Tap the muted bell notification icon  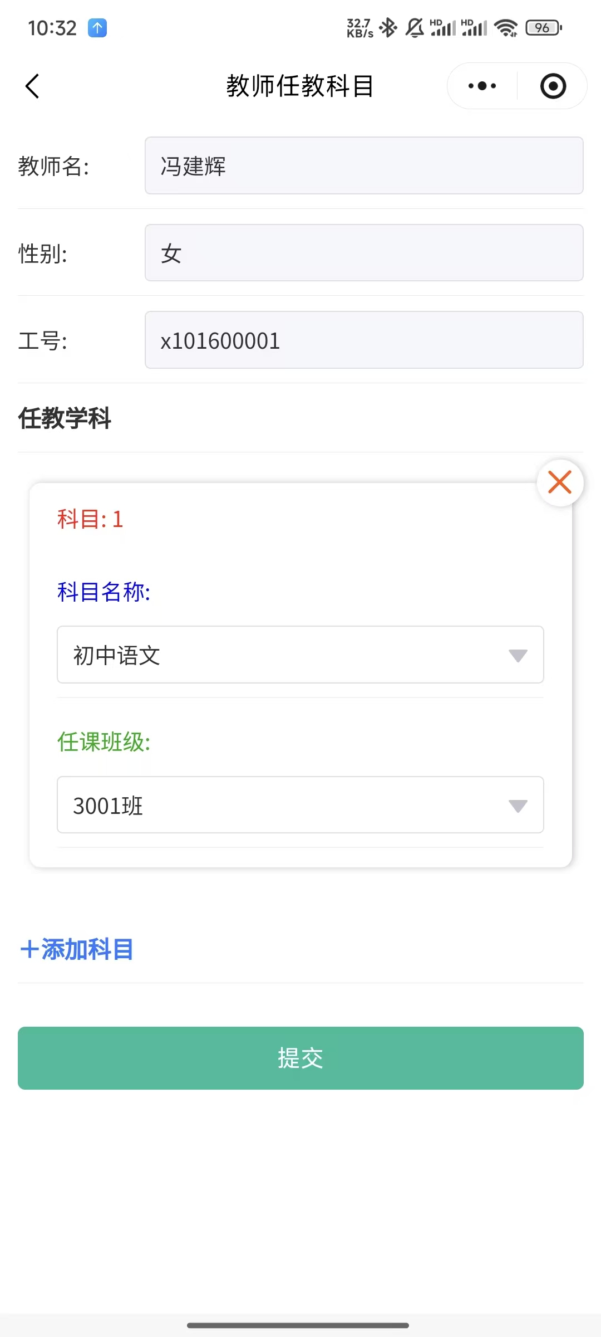point(415,27)
